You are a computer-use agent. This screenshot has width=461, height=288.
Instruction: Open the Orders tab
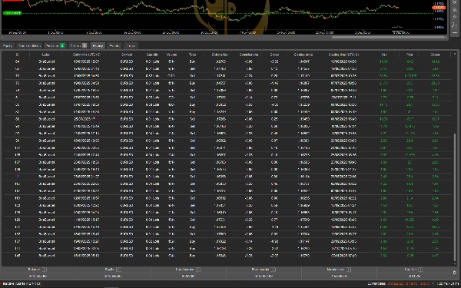(x=78, y=46)
